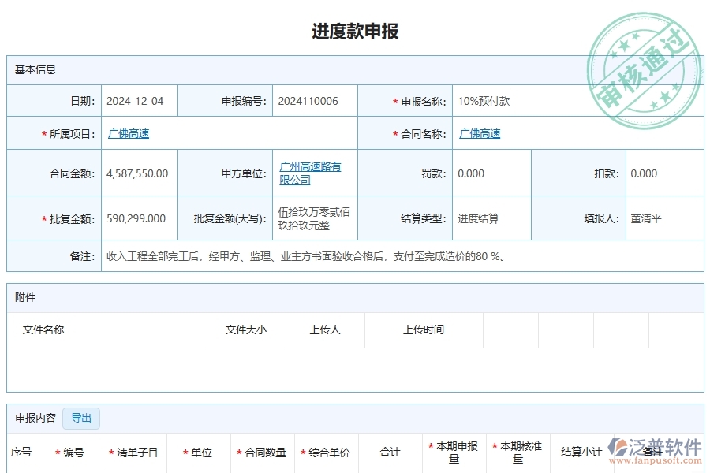Click the 日期 field showing 2024-12-04
The image size is (710, 473).
coord(138,99)
